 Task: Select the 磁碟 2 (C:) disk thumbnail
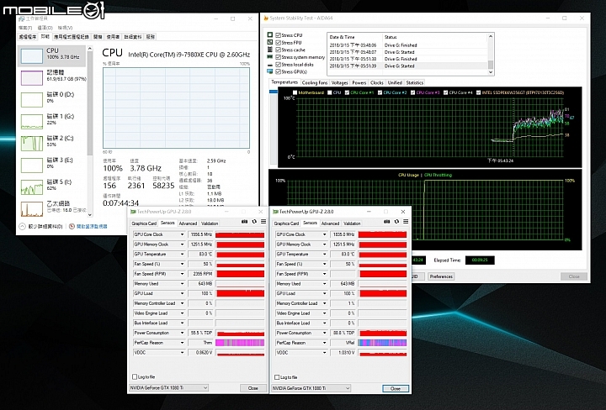point(32,144)
